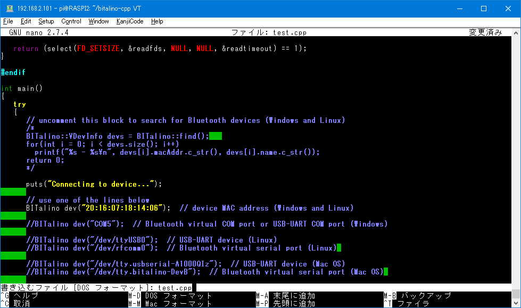
Task: Open the Control menu
Action: [71, 21]
